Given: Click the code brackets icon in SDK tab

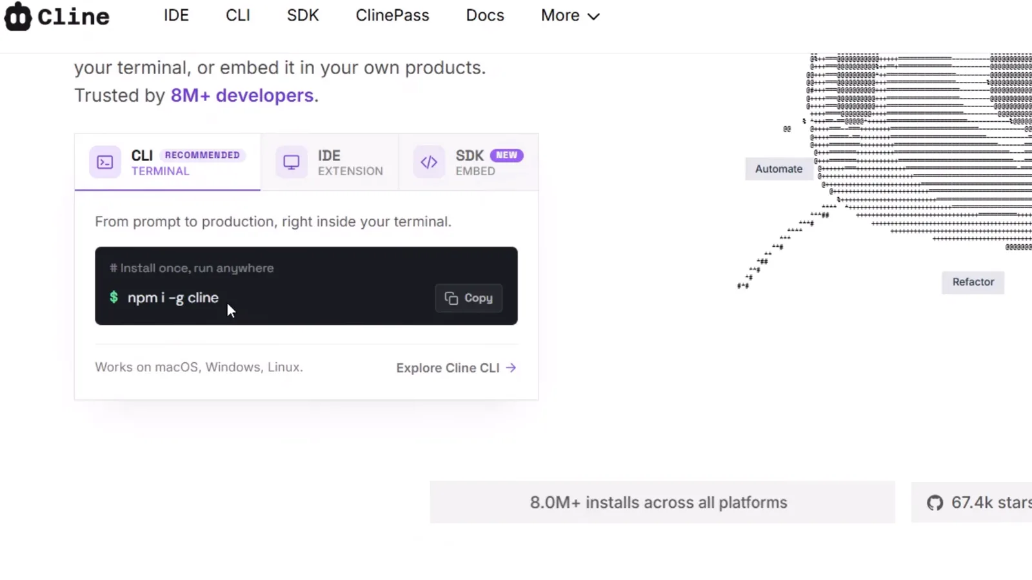Looking at the screenshot, I should pyautogui.click(x=429, y=162).
